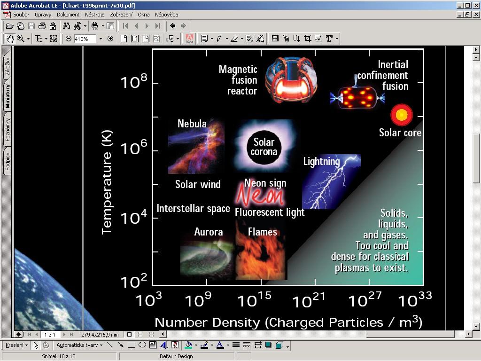The image size is (481, 361).
Task: Select the Zoom in magnifier tool
Action: pyautogui.click(x=21, y=39)
